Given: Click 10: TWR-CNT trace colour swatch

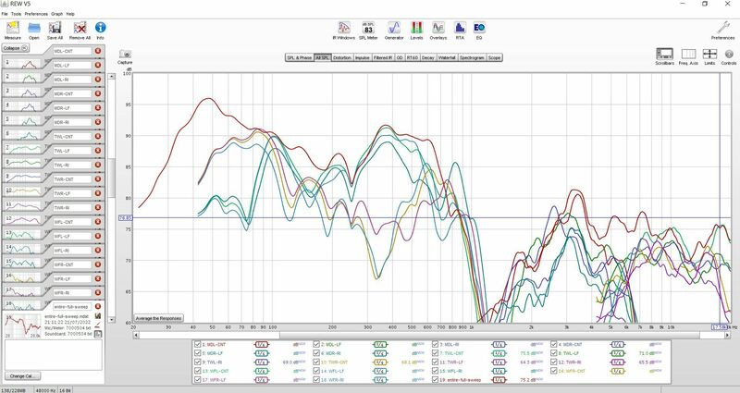Looking at the screenshot, I should 380,362.
